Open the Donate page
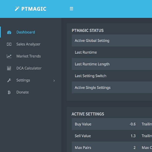 coord(22,92)
